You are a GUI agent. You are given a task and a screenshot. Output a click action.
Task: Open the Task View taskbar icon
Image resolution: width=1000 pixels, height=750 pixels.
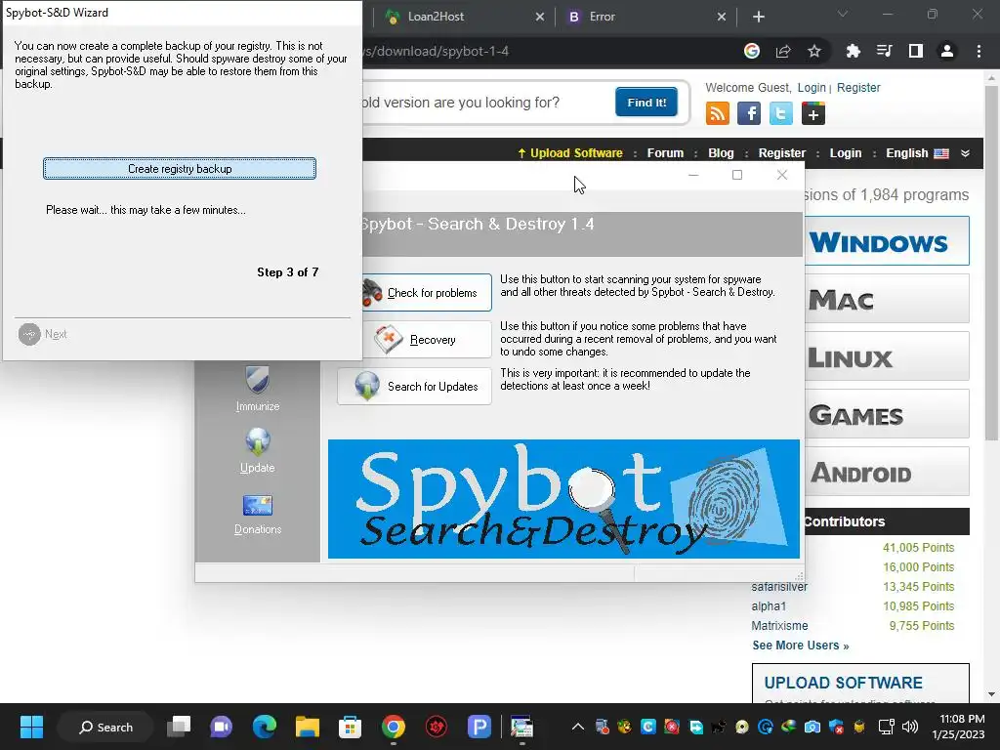click(x=180, y=727)
